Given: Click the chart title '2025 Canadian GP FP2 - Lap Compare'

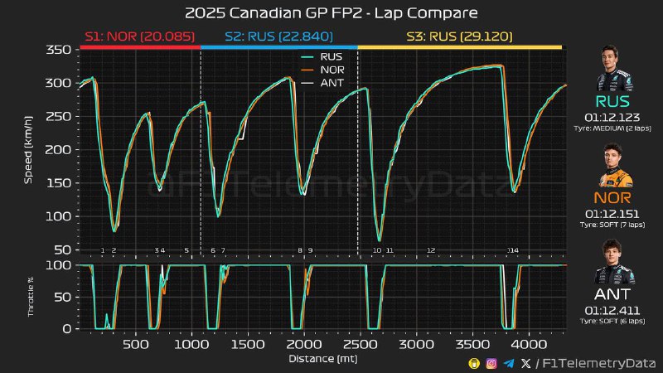Looking at the screenshot, I should 331,12.
